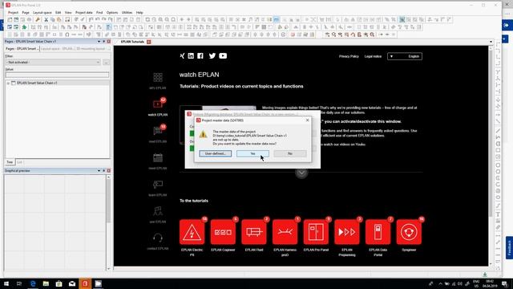Switch to Pages - EPLAN Smart navigator tab
Image resolution: width=513 pixels, height=289 pixels.
tap(22, 49)
